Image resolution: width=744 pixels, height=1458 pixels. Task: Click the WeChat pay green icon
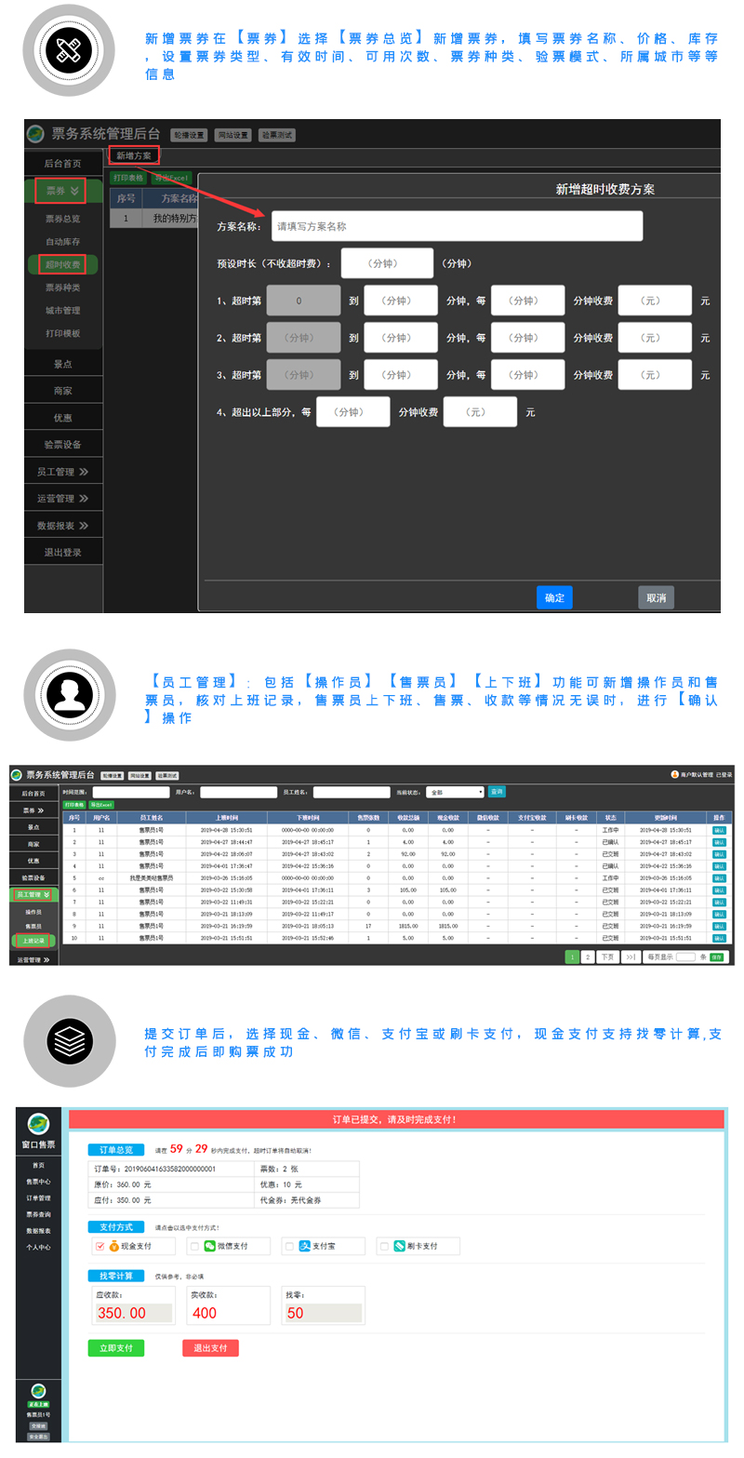point(210,1246)
